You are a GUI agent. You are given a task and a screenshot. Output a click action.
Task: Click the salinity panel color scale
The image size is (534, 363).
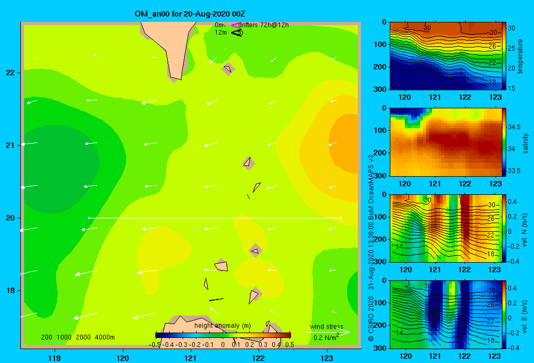[x=504, y=142]
